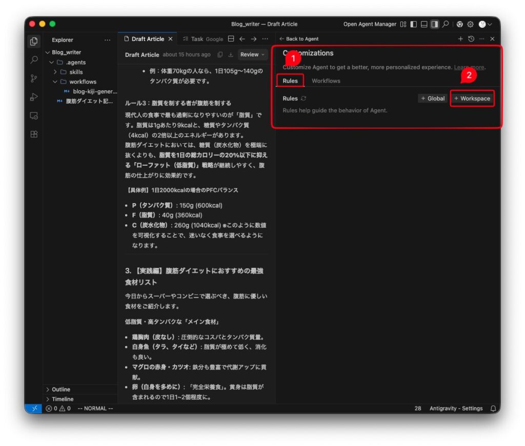Viewport: 525px width, 446px height.
Task: Open the Extensions view in activity bar
Action: tap(34, 134)
